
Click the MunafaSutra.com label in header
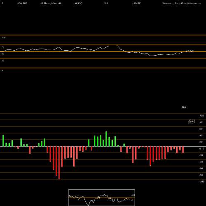191,3
